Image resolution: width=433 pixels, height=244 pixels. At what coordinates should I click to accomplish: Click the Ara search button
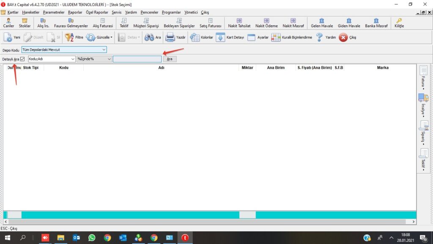169,59
